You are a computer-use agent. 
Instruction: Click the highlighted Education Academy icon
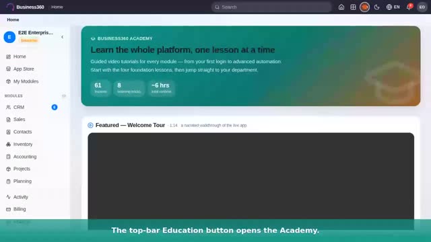[x=364, y=7]
